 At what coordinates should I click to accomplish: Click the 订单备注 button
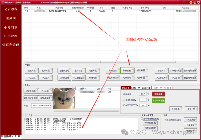click(x=190, y=125)
